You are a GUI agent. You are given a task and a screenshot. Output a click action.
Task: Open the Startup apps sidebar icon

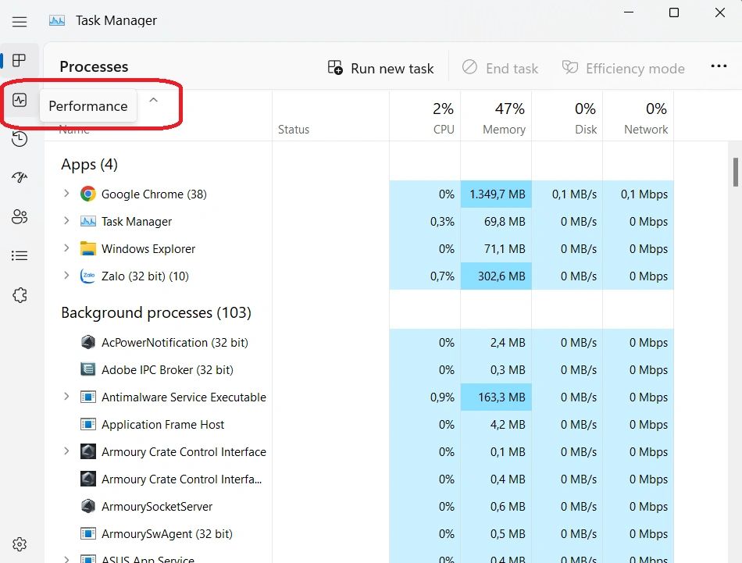coord(20,178)
